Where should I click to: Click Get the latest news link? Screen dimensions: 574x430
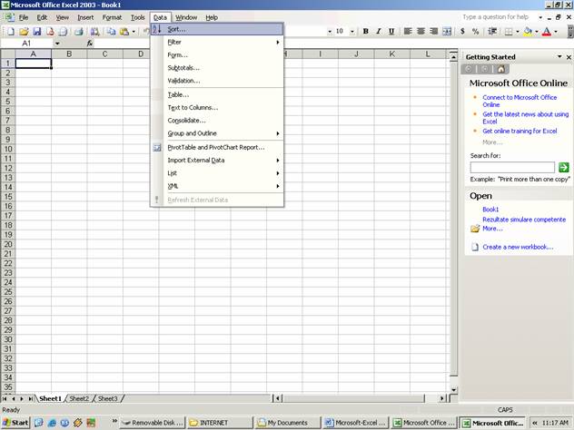pyautogui.click(x=525, y=118)
